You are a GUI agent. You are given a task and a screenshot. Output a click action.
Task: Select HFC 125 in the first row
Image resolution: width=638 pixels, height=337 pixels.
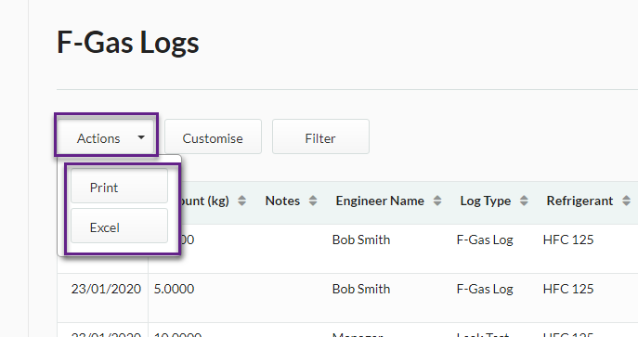pyautogui.click(x=568, y=240)
